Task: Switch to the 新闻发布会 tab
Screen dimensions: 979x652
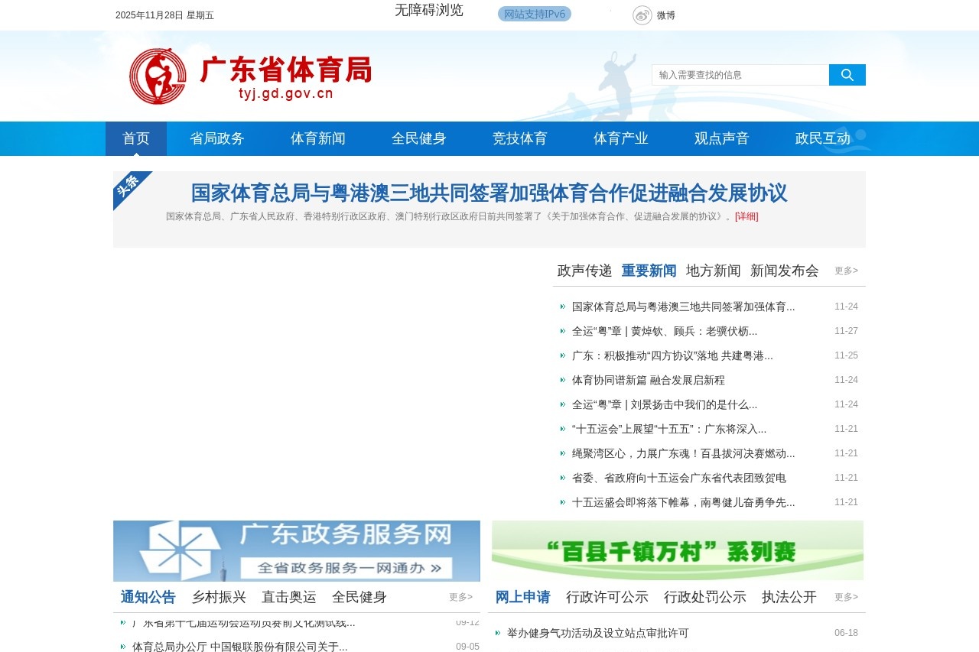Action: coord(783,271)
